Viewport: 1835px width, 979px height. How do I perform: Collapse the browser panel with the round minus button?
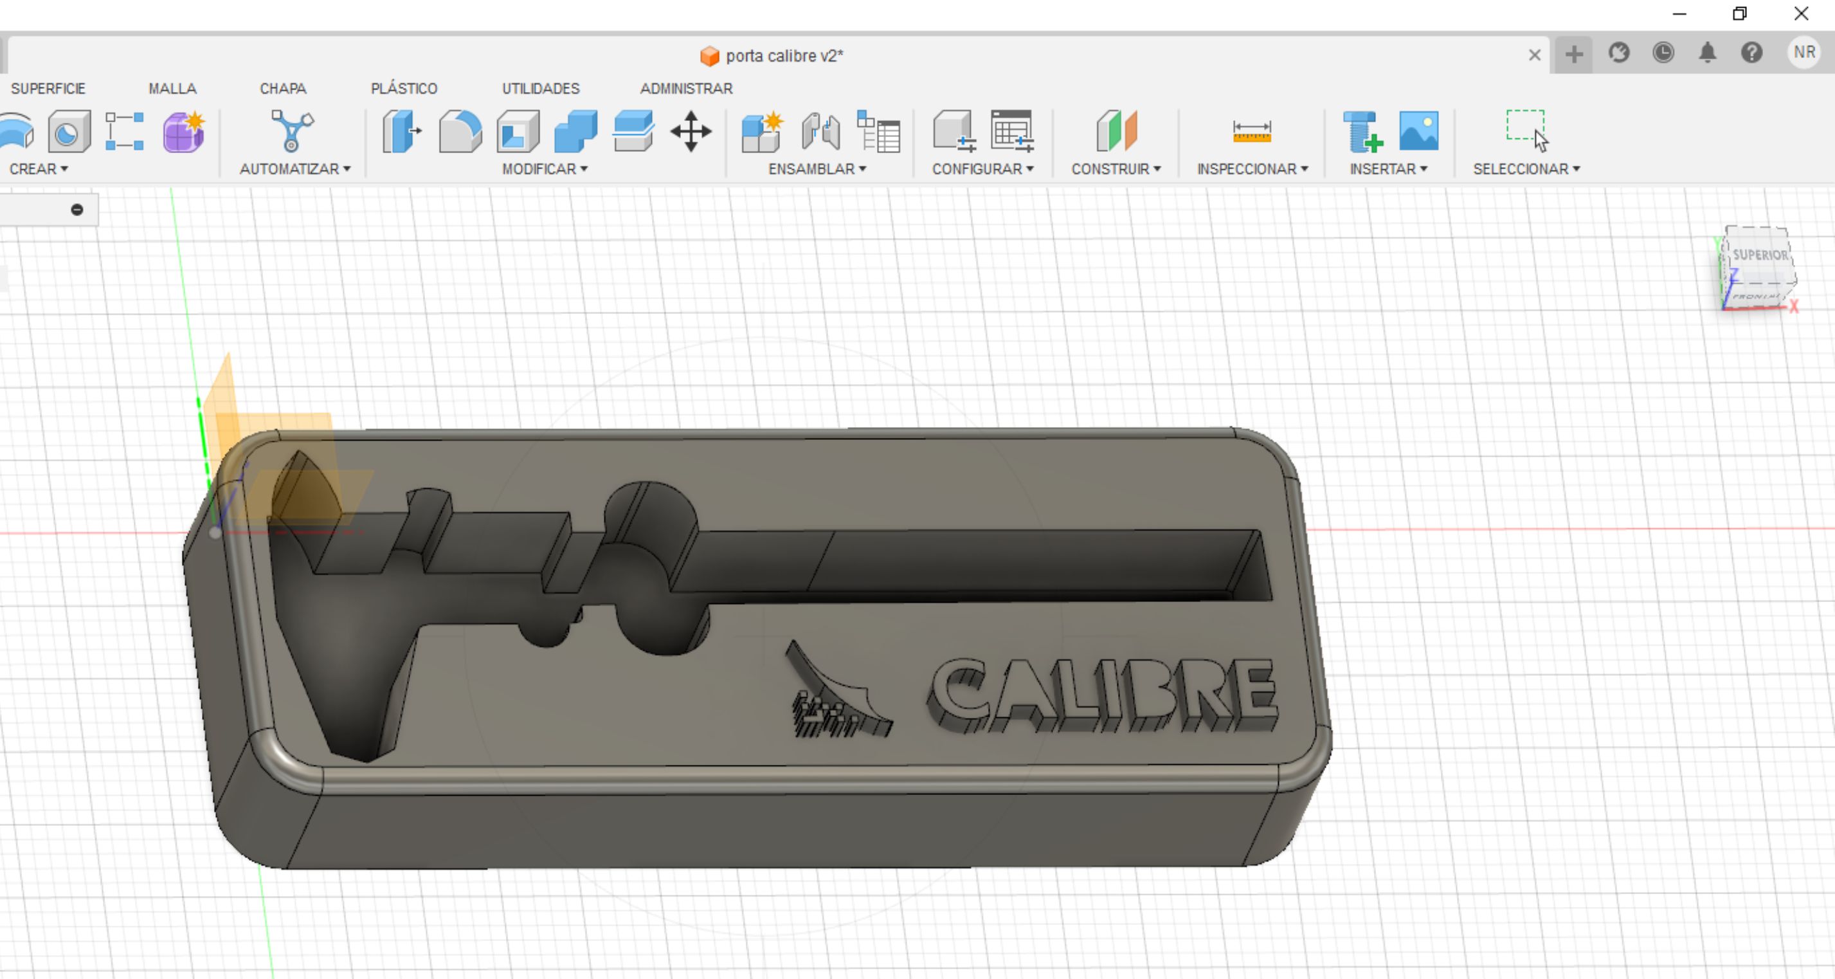pyautogui.click(x=77, y=210)
